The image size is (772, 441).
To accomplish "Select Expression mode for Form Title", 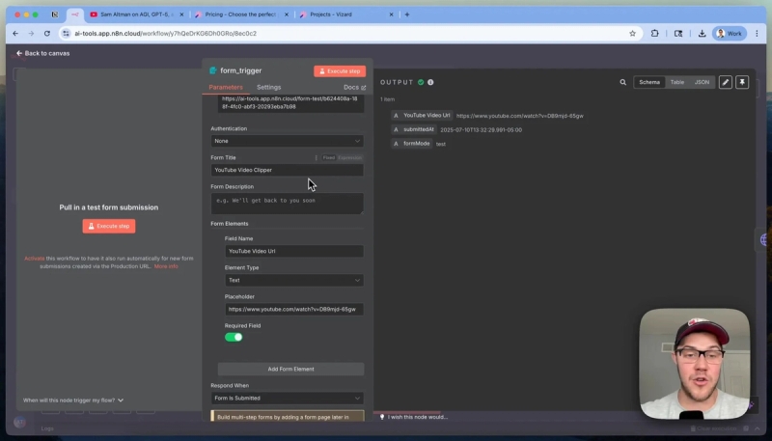I will (349, 157).
